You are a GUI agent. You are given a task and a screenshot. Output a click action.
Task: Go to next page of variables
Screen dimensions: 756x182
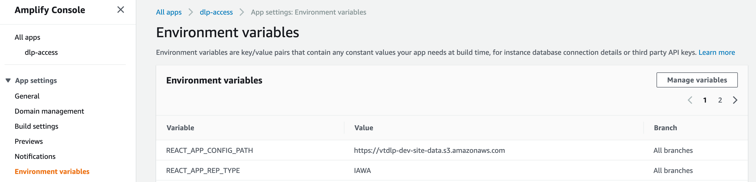(x=735, y=100)
